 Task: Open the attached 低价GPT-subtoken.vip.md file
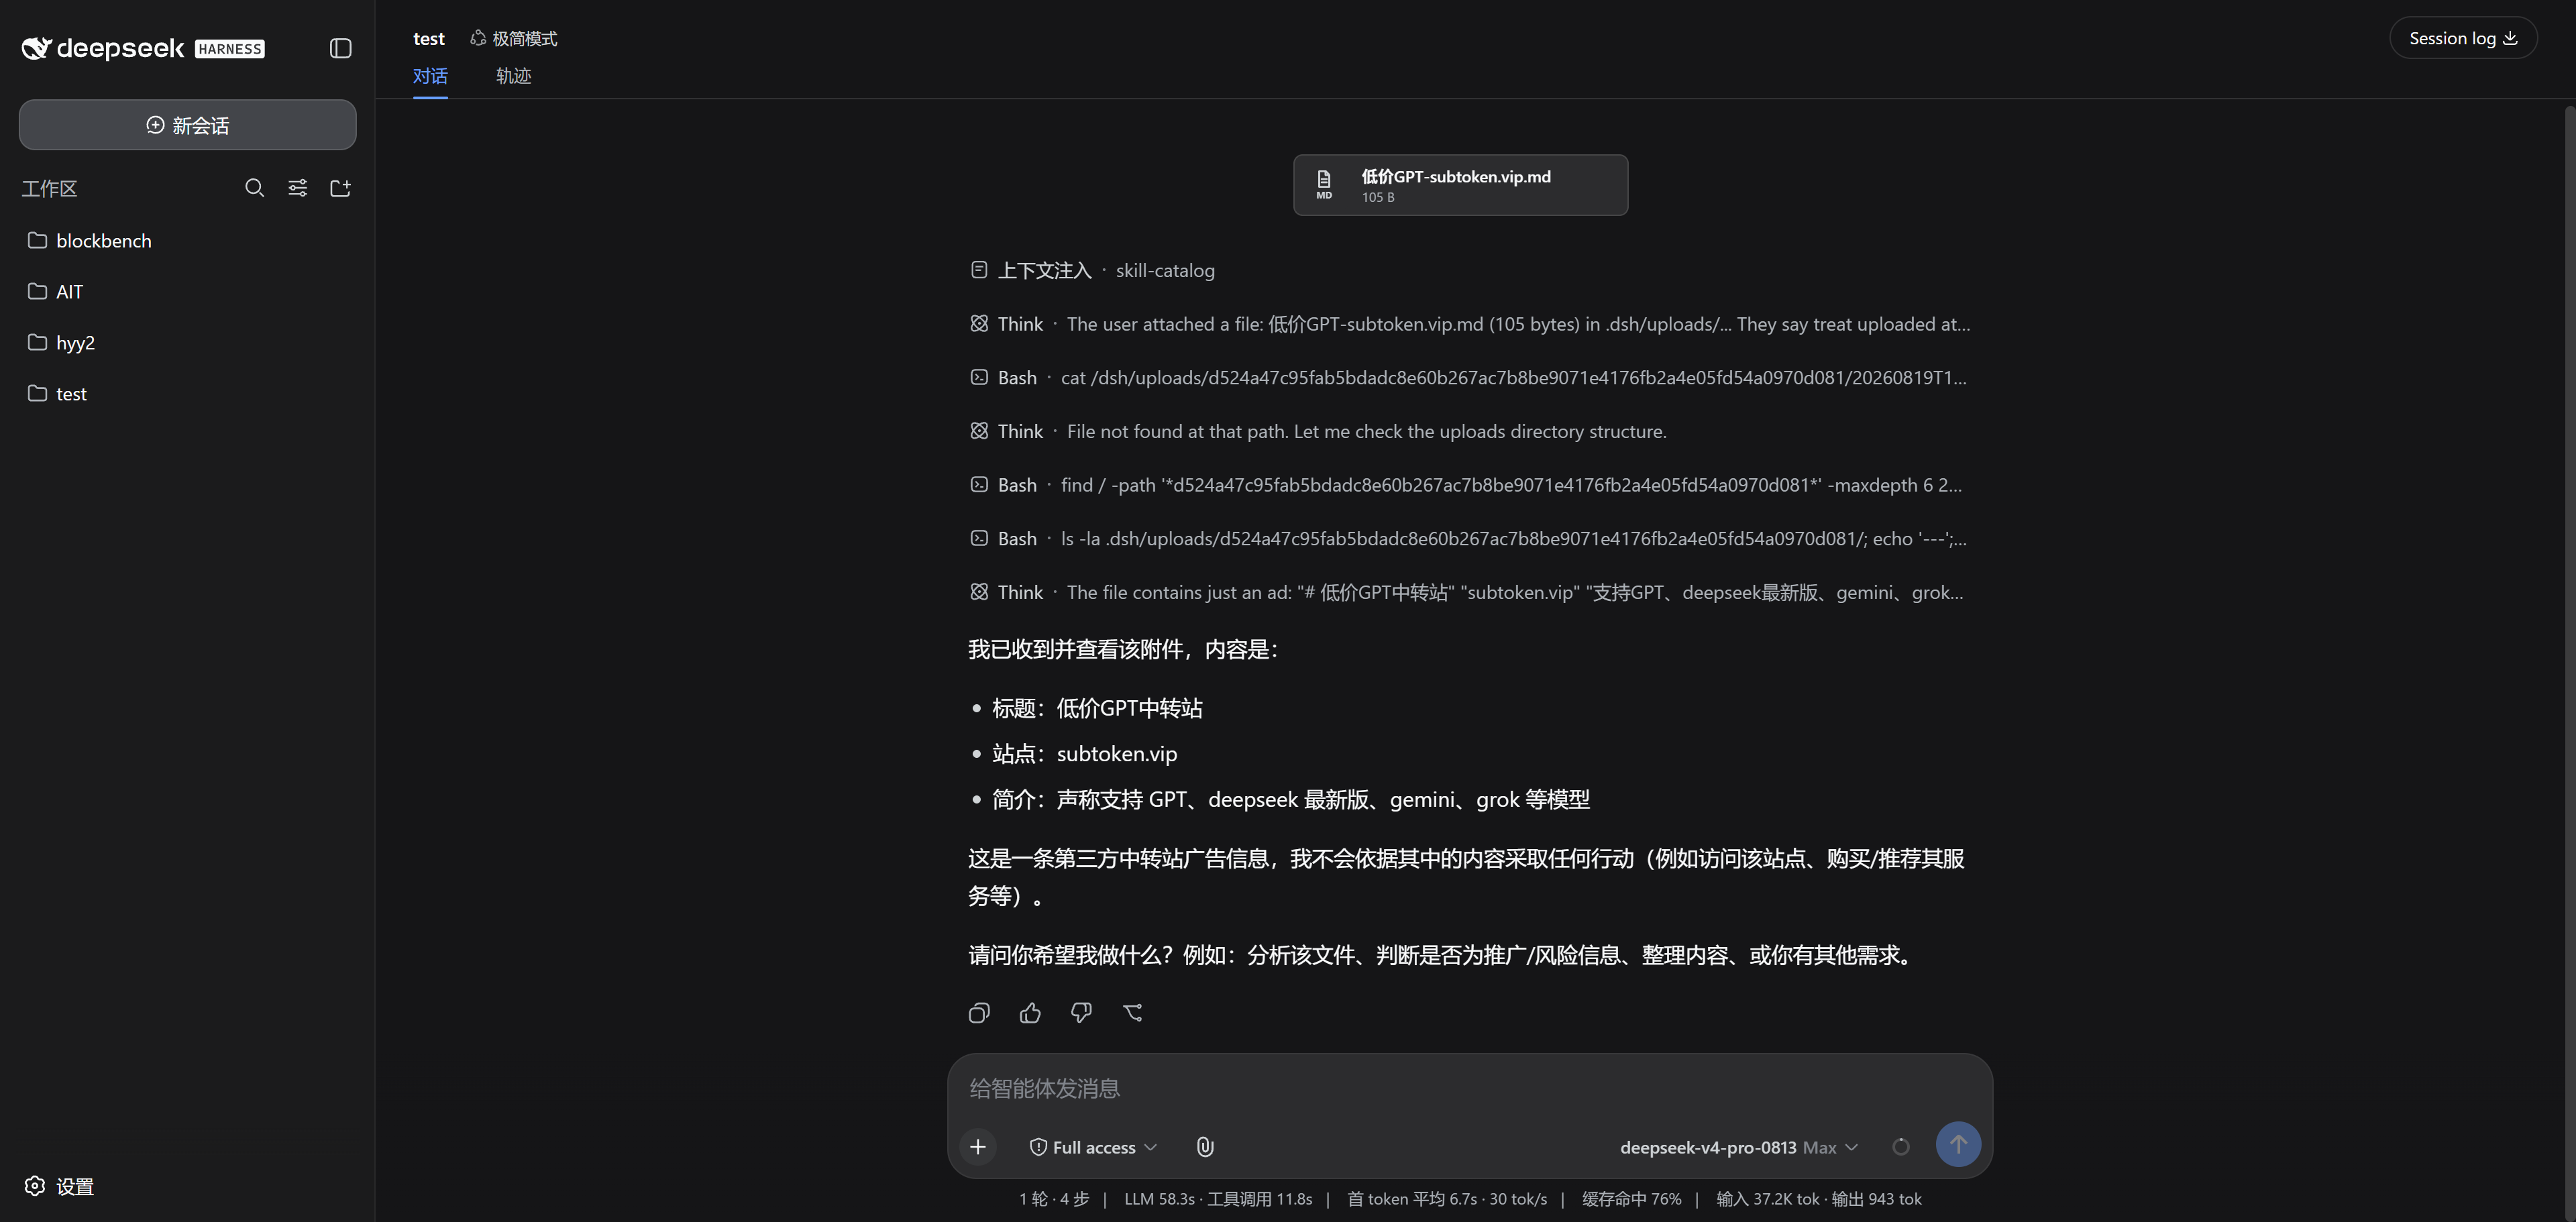[x=1460, y=185]
